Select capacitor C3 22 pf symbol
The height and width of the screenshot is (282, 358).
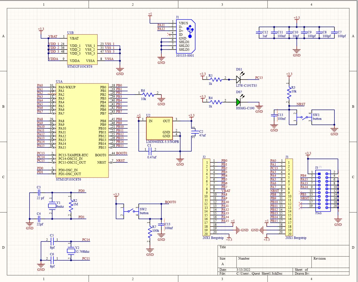point(39,193)
